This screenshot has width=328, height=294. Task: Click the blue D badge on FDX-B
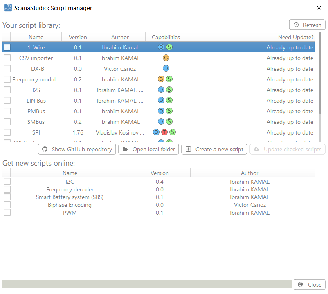point(166,68)
